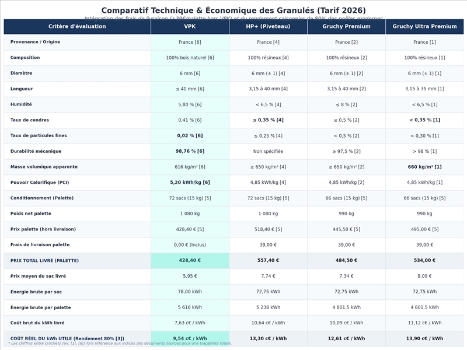The height and width of the screenshot is (350, 467).
Task: Click the "3,15 à 35 mm [1]" cell
Action: 424,89
